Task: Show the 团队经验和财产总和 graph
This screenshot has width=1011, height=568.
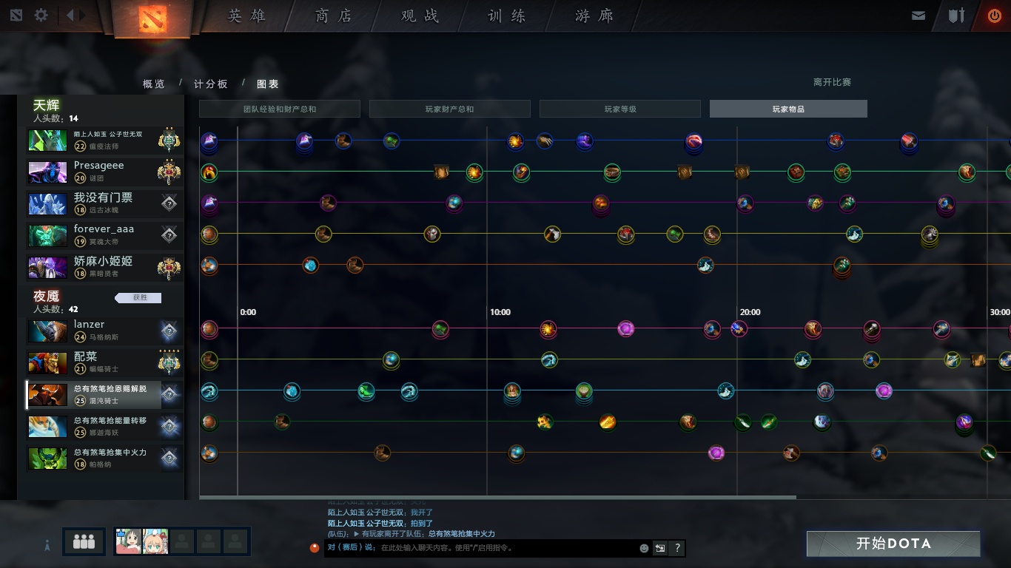Action: [280, 109]
